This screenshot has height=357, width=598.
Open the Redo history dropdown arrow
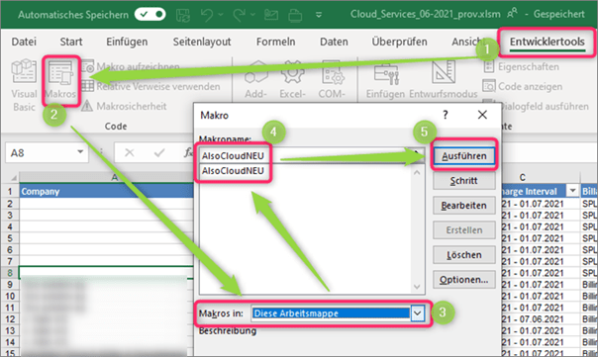[252, 15]
